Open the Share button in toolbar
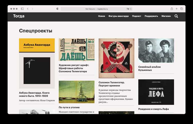This screenshot has width=193, height=124. point(172,9)
